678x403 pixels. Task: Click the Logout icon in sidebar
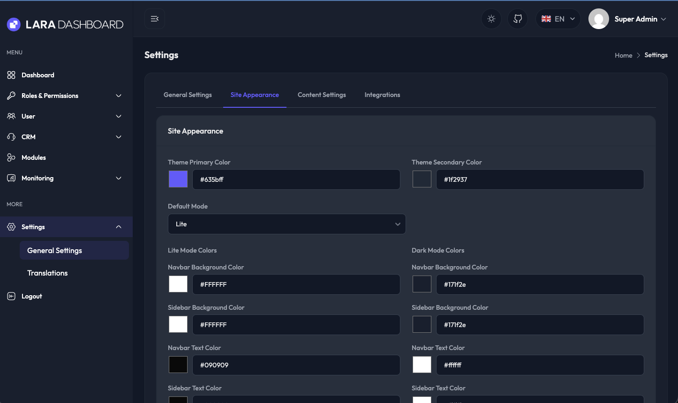click(x=11, y=296)
